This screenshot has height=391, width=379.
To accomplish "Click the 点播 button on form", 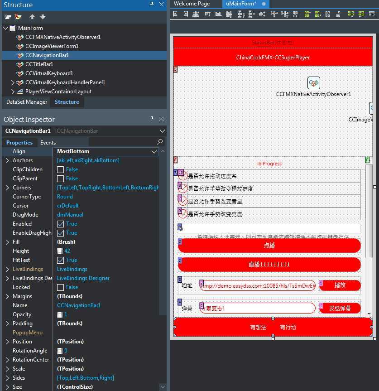I will click(269, 246).
